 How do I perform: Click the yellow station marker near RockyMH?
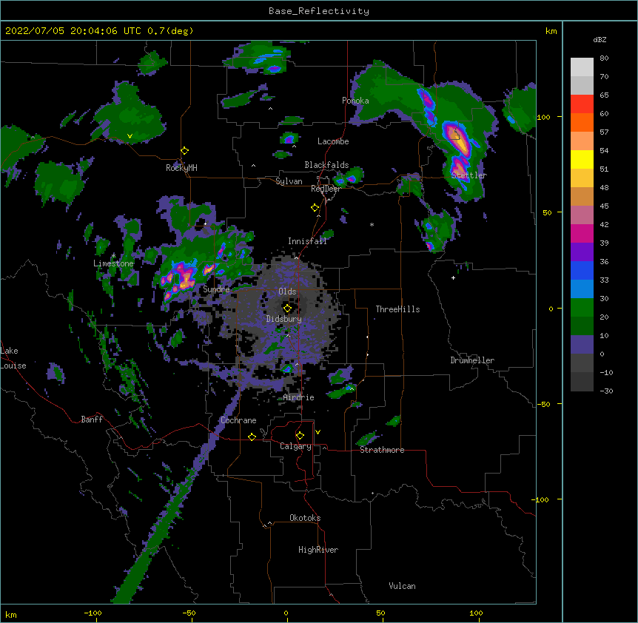click(x=185, y=151)
